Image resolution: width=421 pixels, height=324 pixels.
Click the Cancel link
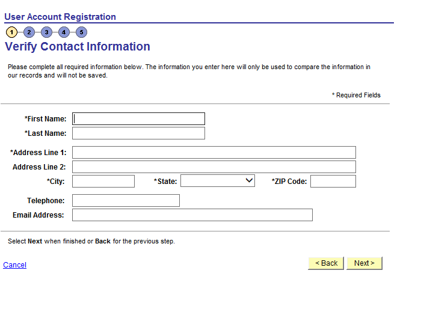(x=14, y=265)
